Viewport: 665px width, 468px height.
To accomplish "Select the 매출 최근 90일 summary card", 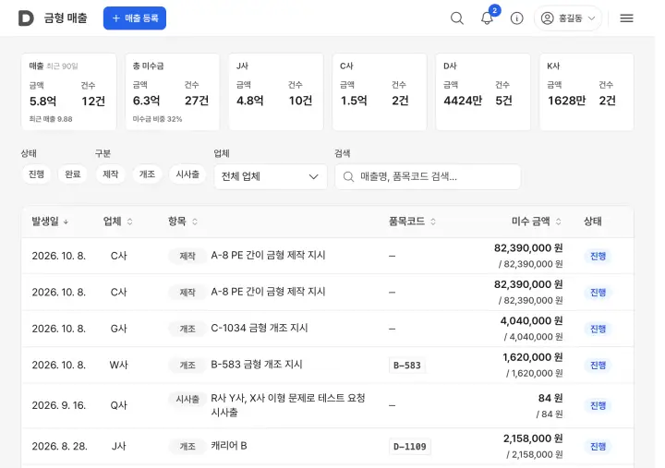I will [68, 92].
